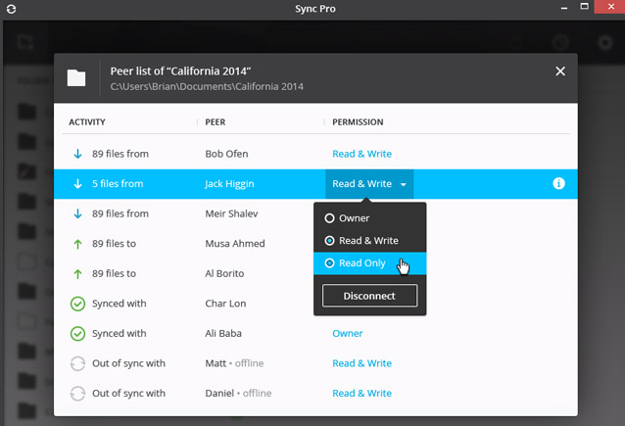625x426 pixels.
Task: Click synced checkmark icon for Ali Baba
Action: tap(77, 334)
